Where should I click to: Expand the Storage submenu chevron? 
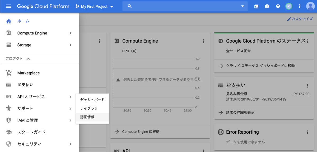[x=70, y=45]
